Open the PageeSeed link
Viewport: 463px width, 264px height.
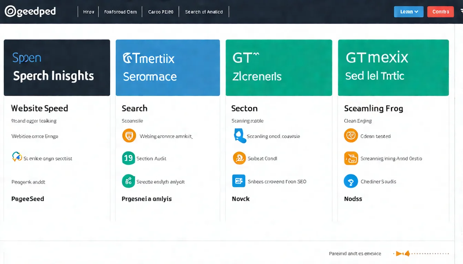tap(28, 199)
